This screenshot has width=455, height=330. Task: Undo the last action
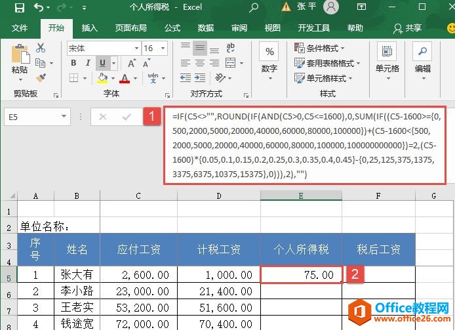(39, 7)
